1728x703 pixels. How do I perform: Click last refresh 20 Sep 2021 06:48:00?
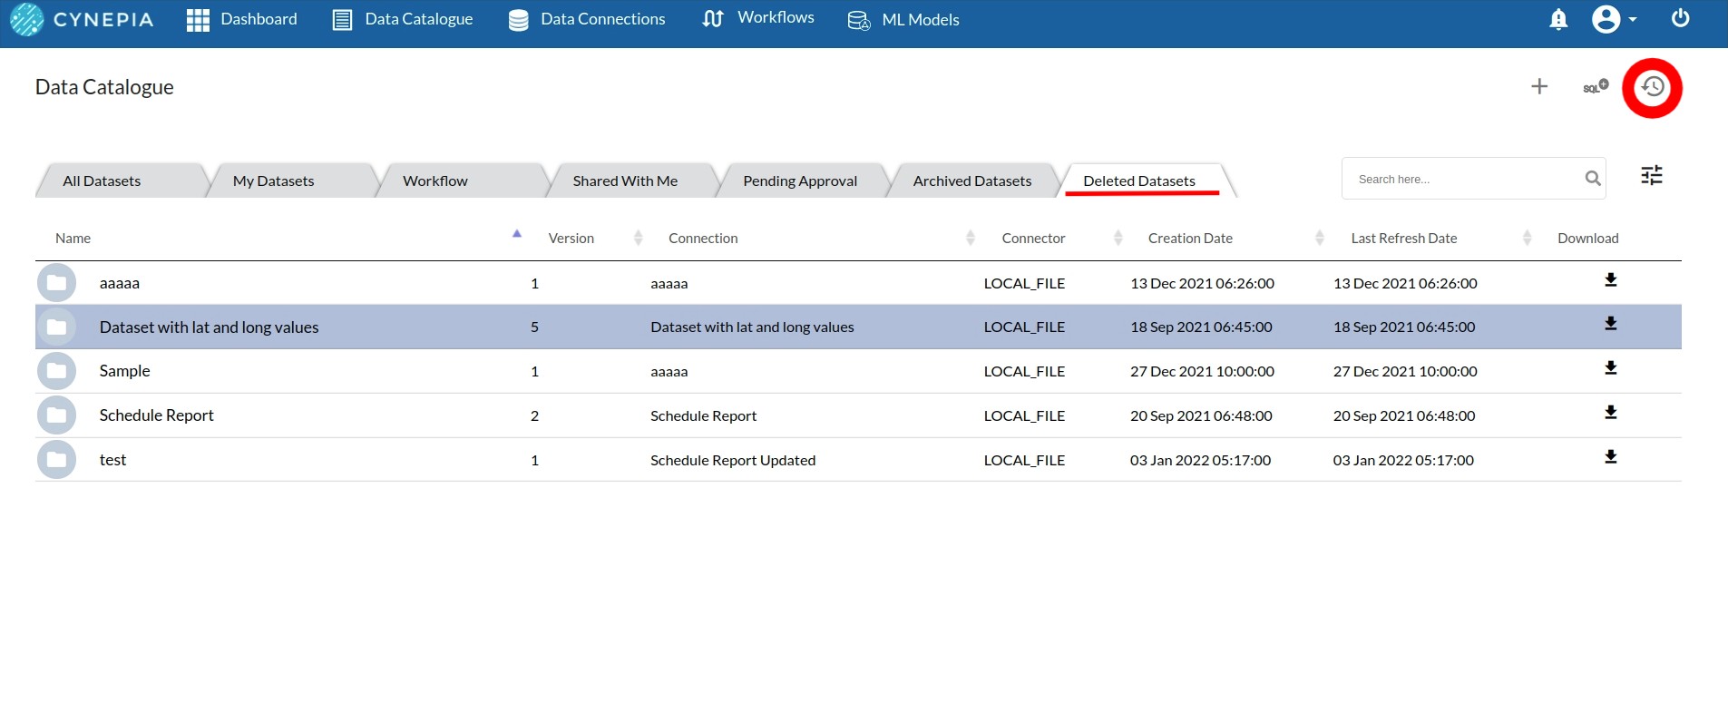click(1404, 415)
